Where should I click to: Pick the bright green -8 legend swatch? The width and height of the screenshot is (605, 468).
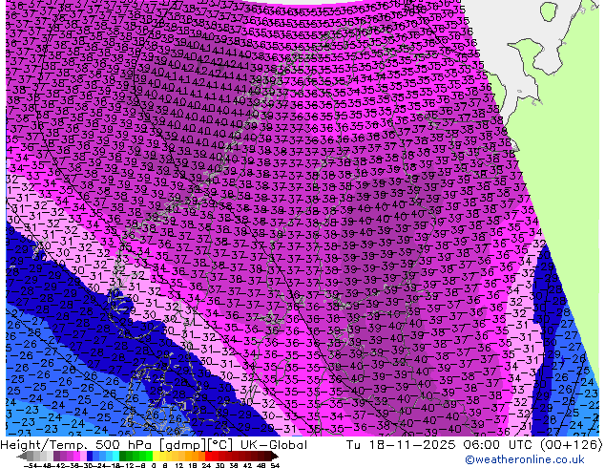(149, 456)
